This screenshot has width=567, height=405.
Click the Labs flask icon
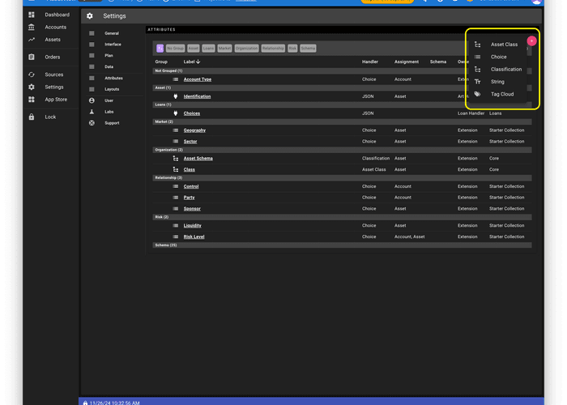92,111
